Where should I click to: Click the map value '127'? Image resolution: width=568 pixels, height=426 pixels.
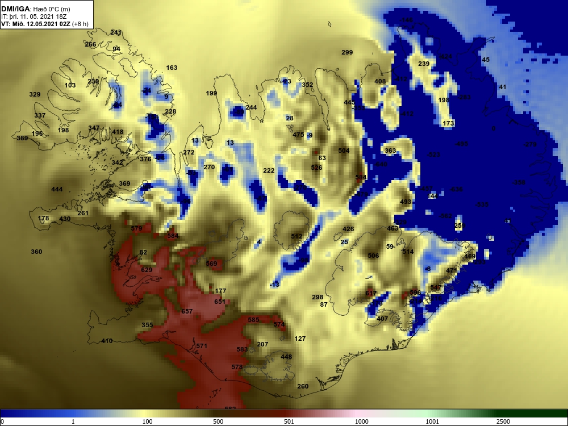point(300,339)
